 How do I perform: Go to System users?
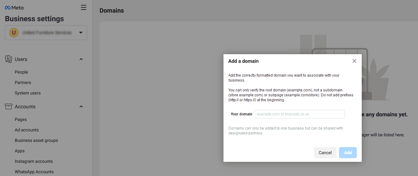28,93
